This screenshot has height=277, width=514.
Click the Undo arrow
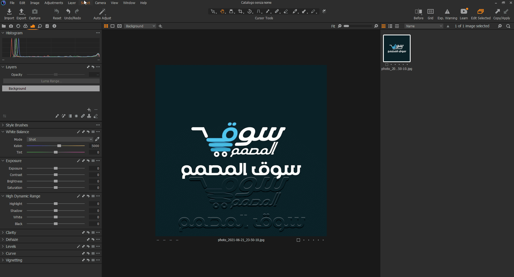[68, 12]
